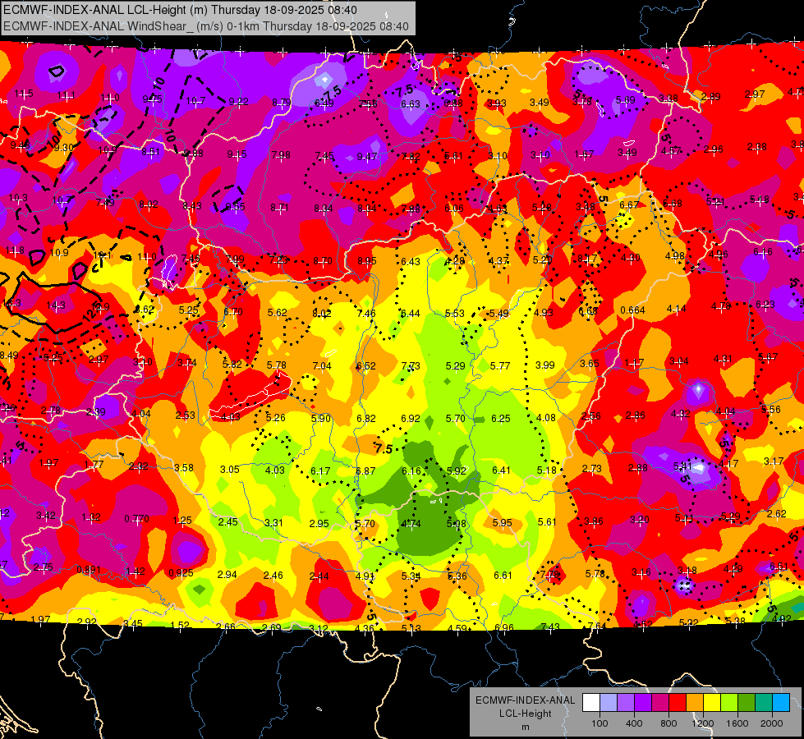Click the grid value 5.90

(321, 419)
